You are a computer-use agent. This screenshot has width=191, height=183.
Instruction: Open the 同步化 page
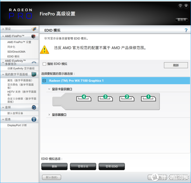11,47
